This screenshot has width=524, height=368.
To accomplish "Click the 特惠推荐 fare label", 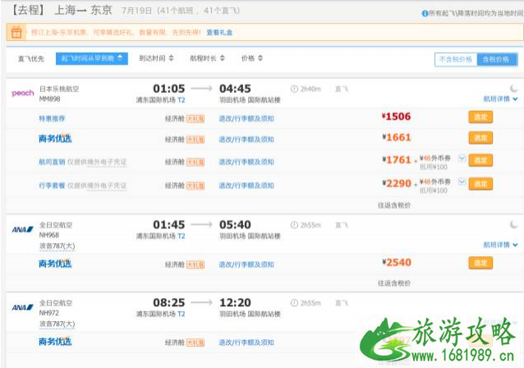I will (x=52, y=118).
